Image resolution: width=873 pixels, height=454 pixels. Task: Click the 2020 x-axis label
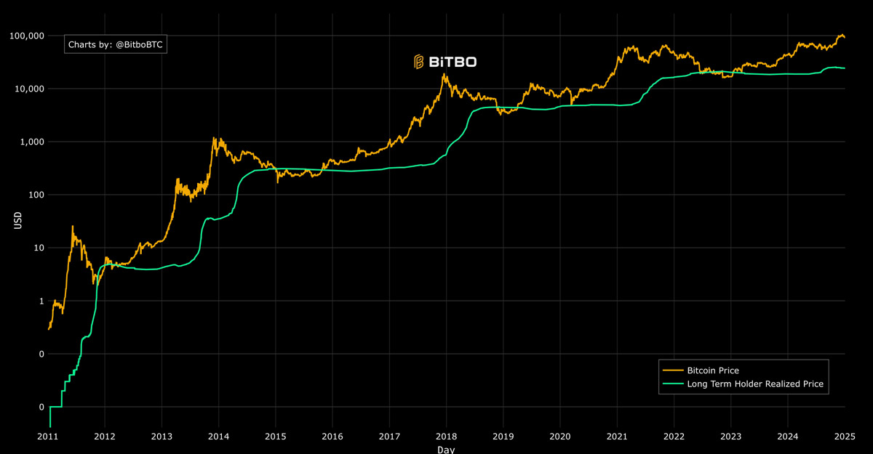(559, 437)
